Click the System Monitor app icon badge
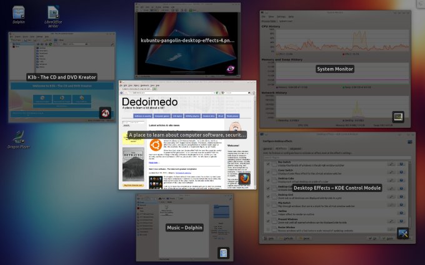 point(398,117)
